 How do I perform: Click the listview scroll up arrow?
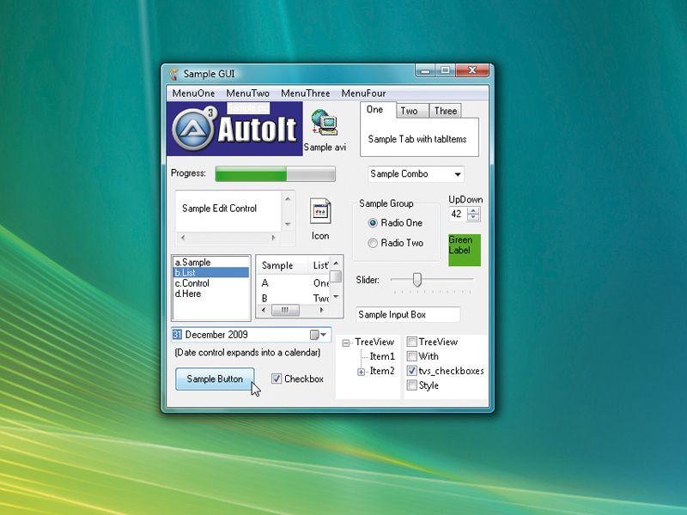(x=336, y=264)
